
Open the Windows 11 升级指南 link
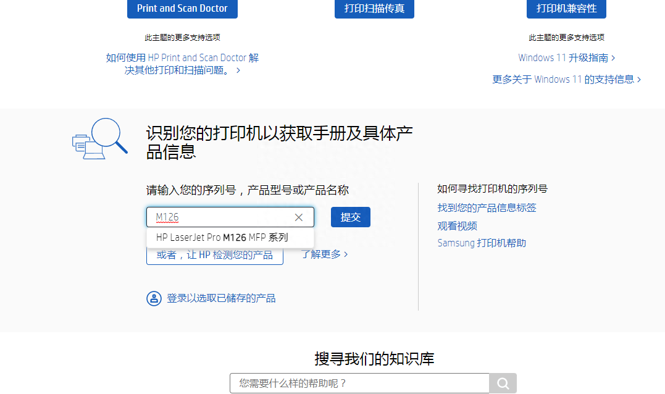566,57
